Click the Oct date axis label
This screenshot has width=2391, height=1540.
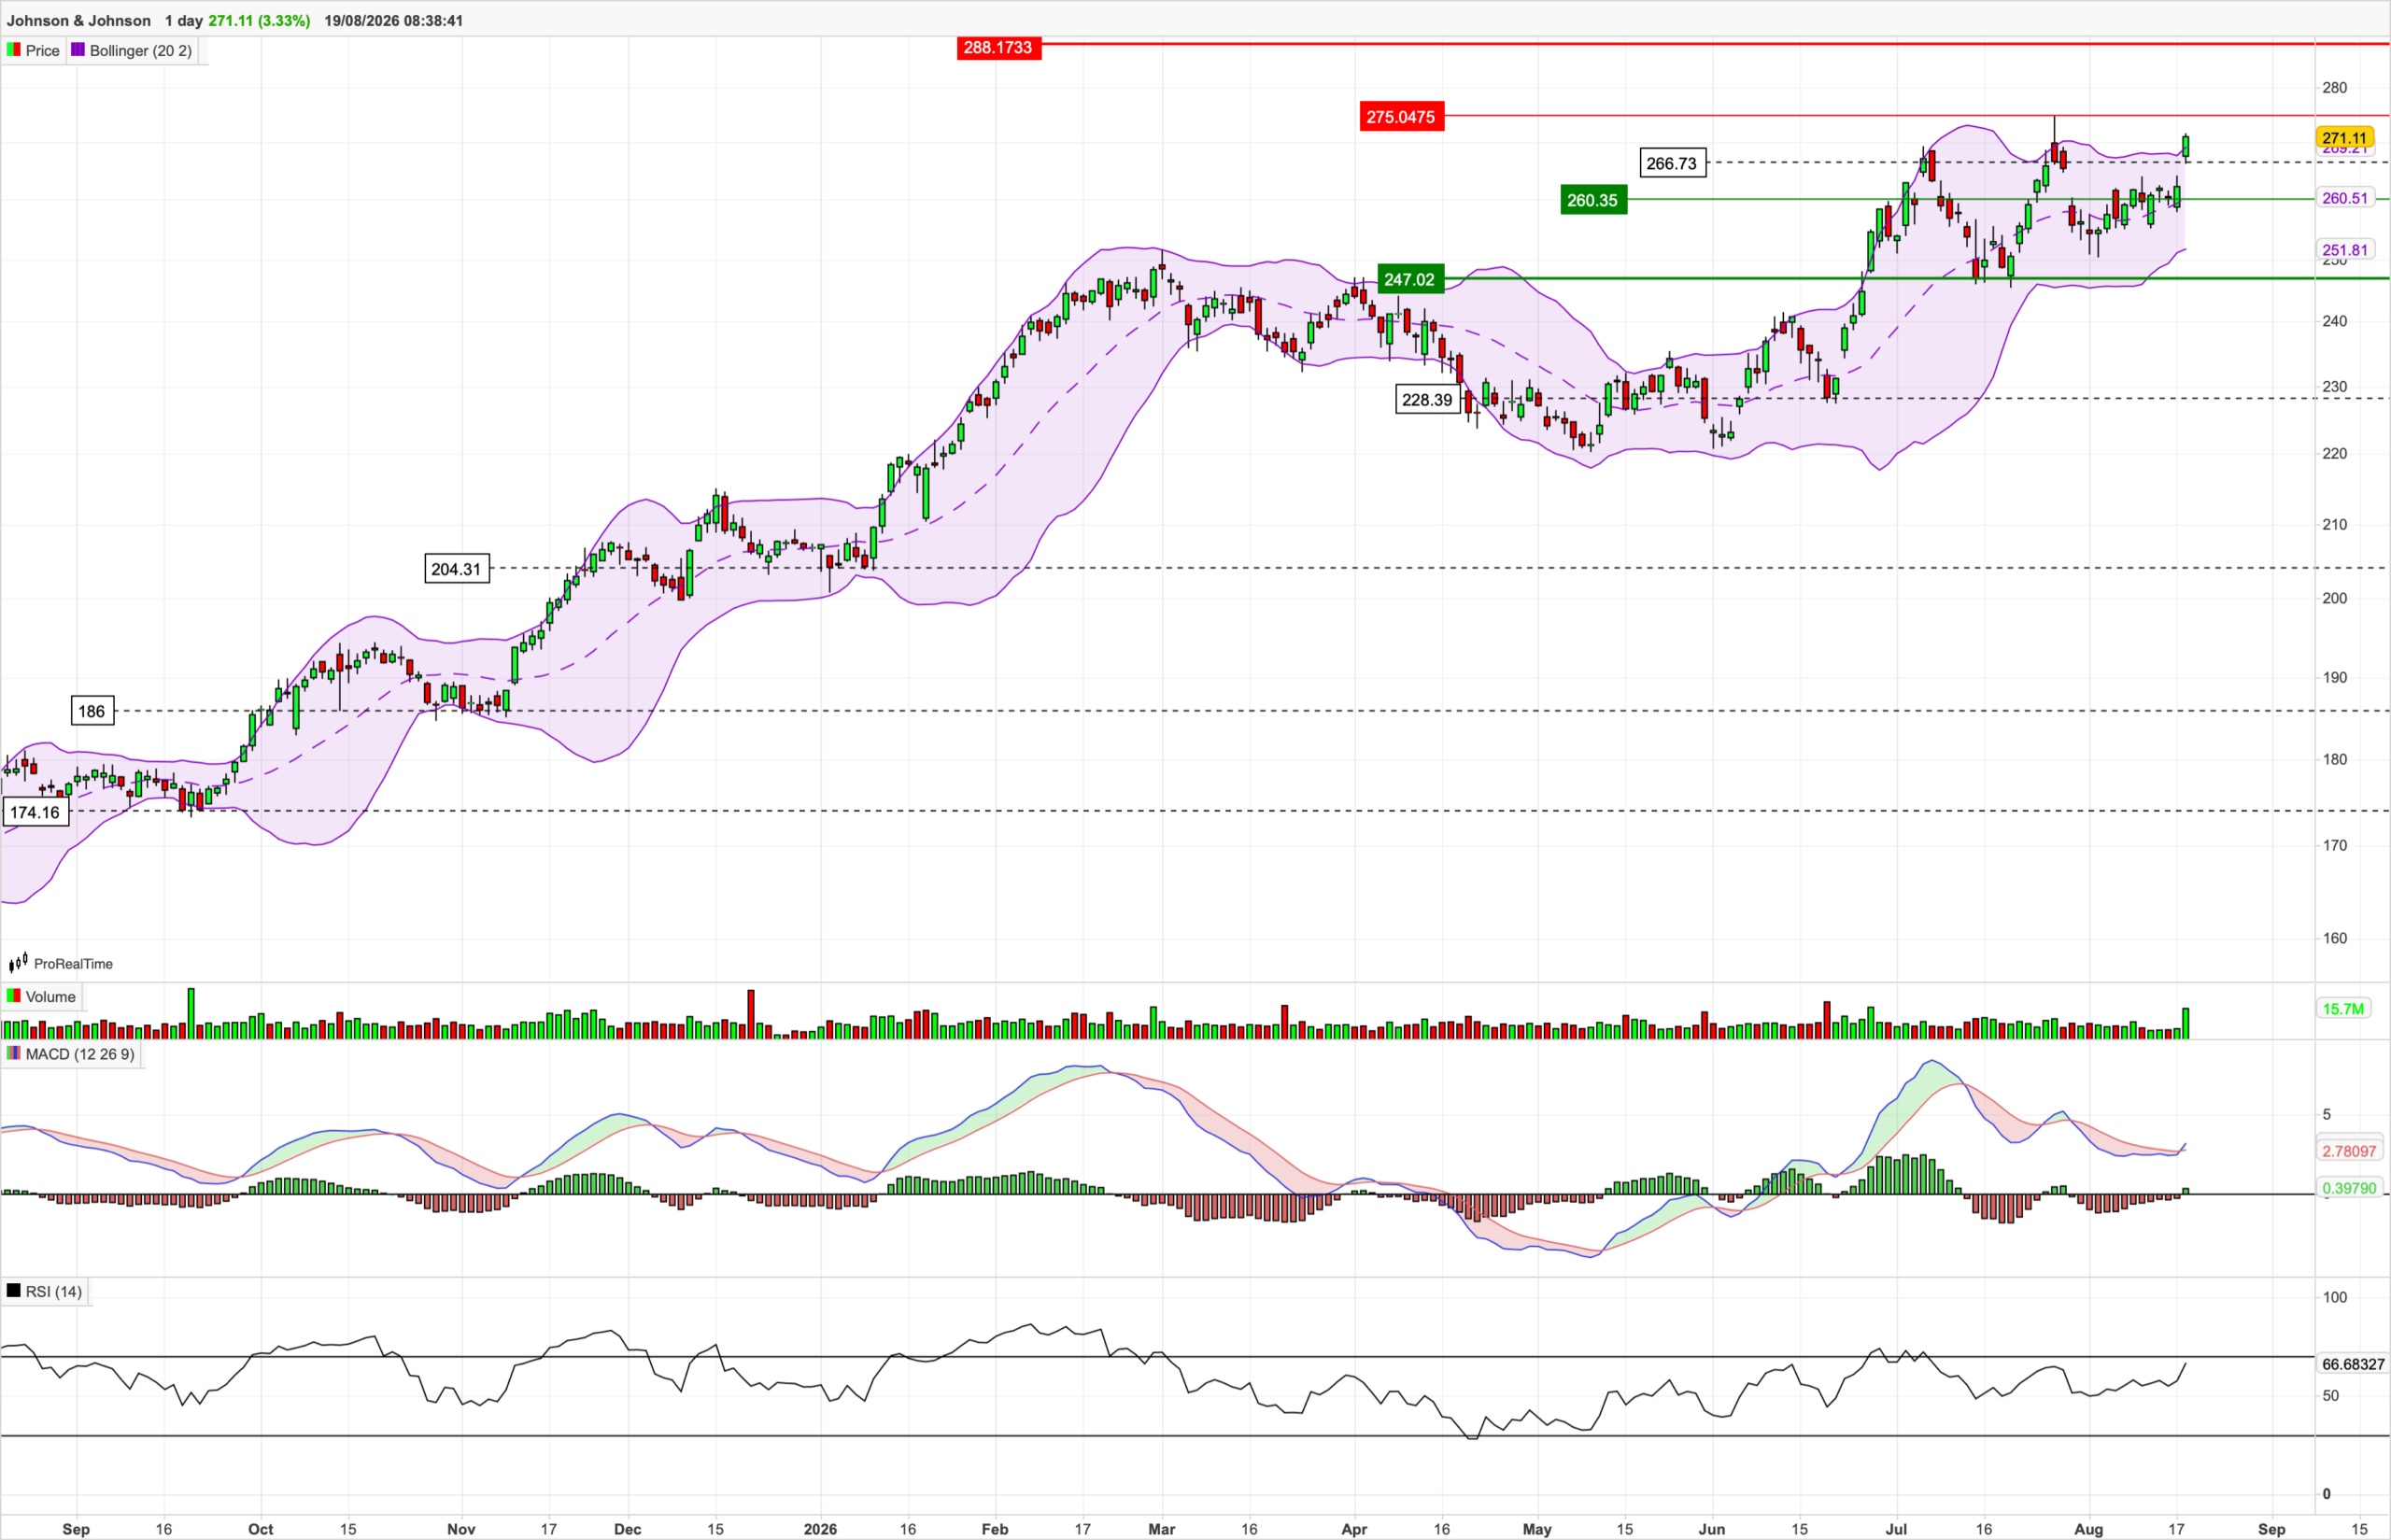tap(261, 1529)
